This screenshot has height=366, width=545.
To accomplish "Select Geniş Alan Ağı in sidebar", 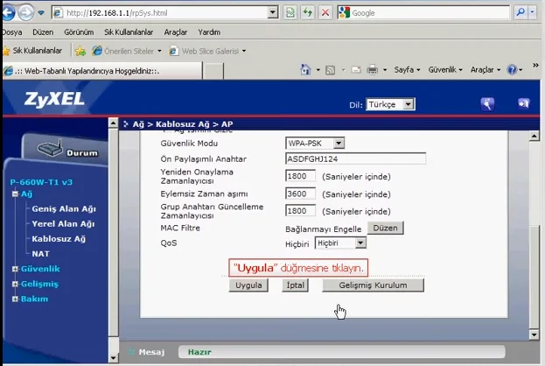I will [64, 208].
